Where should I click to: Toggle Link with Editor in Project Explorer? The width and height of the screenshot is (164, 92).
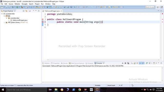(26, 11)
